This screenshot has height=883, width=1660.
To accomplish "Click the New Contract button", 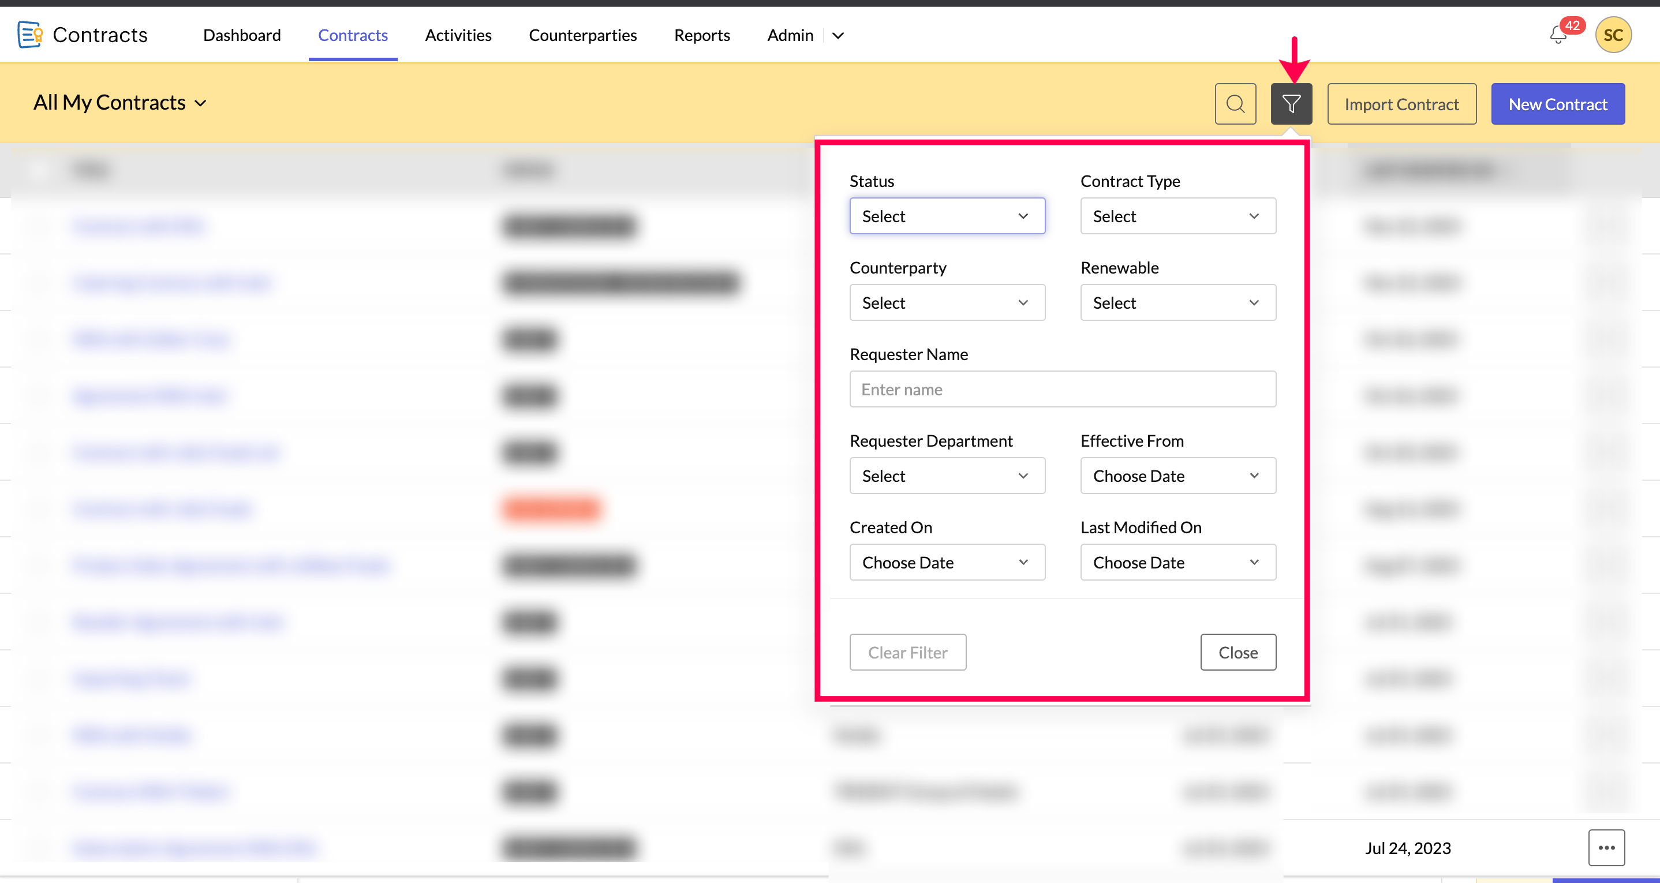I will [x=1557, y=104].
